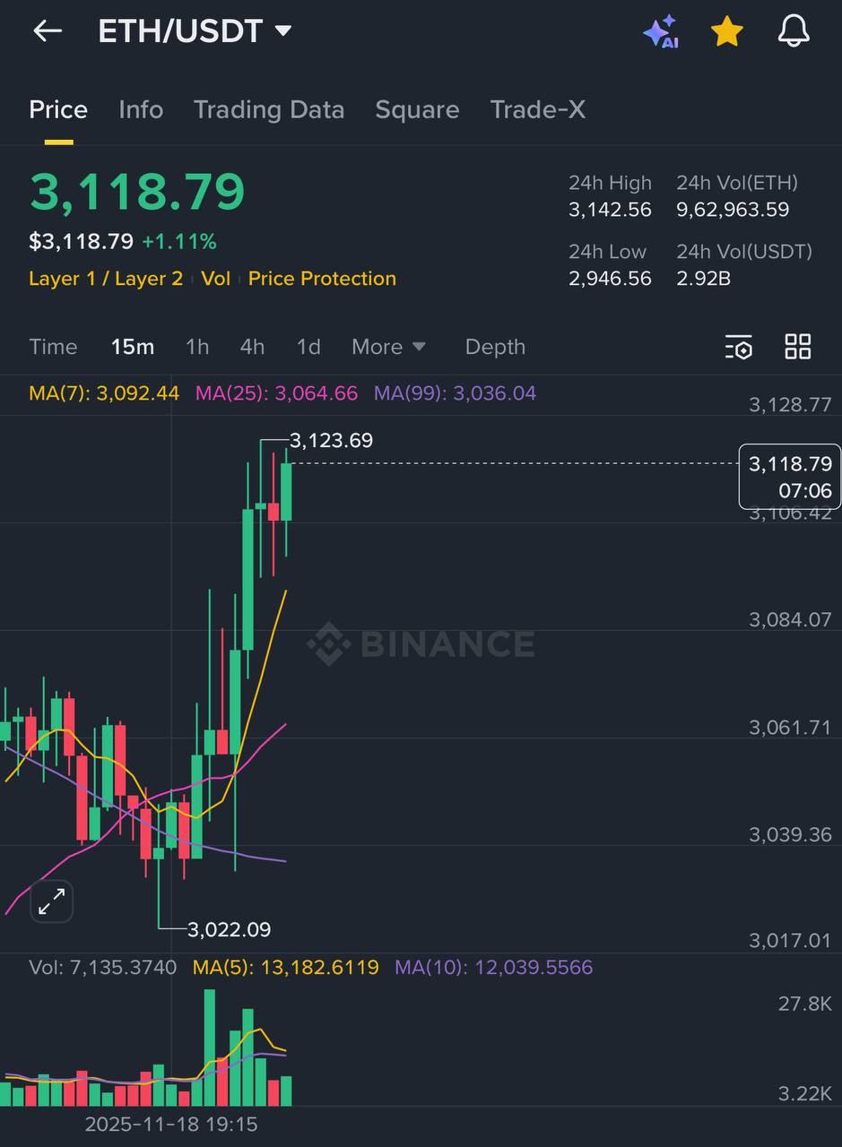Tap the current price label 3,118.79 on chart
Screen dimensions: 842x1147
click(x=789, y=477)
